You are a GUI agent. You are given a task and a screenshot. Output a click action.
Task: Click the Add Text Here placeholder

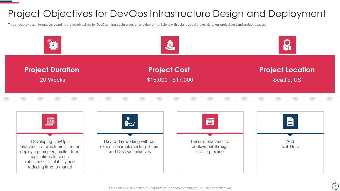click(290, 144)
